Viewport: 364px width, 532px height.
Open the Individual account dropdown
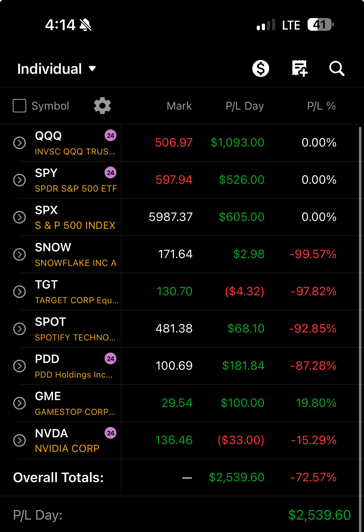[x=56, y=69]
